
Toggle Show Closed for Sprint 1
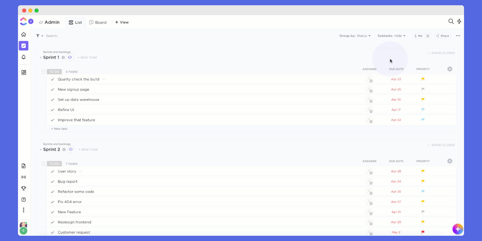click(x=441, y=53)
